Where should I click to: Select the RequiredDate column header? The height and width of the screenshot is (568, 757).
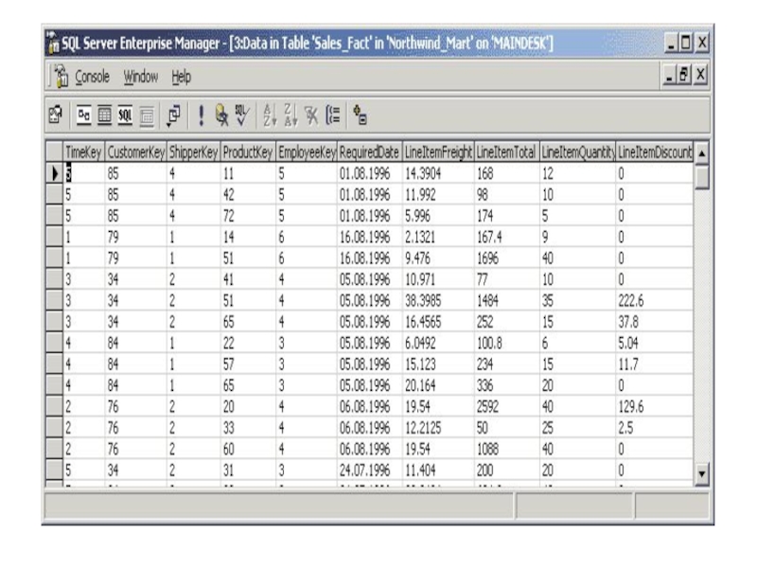(x=369, y=152)
